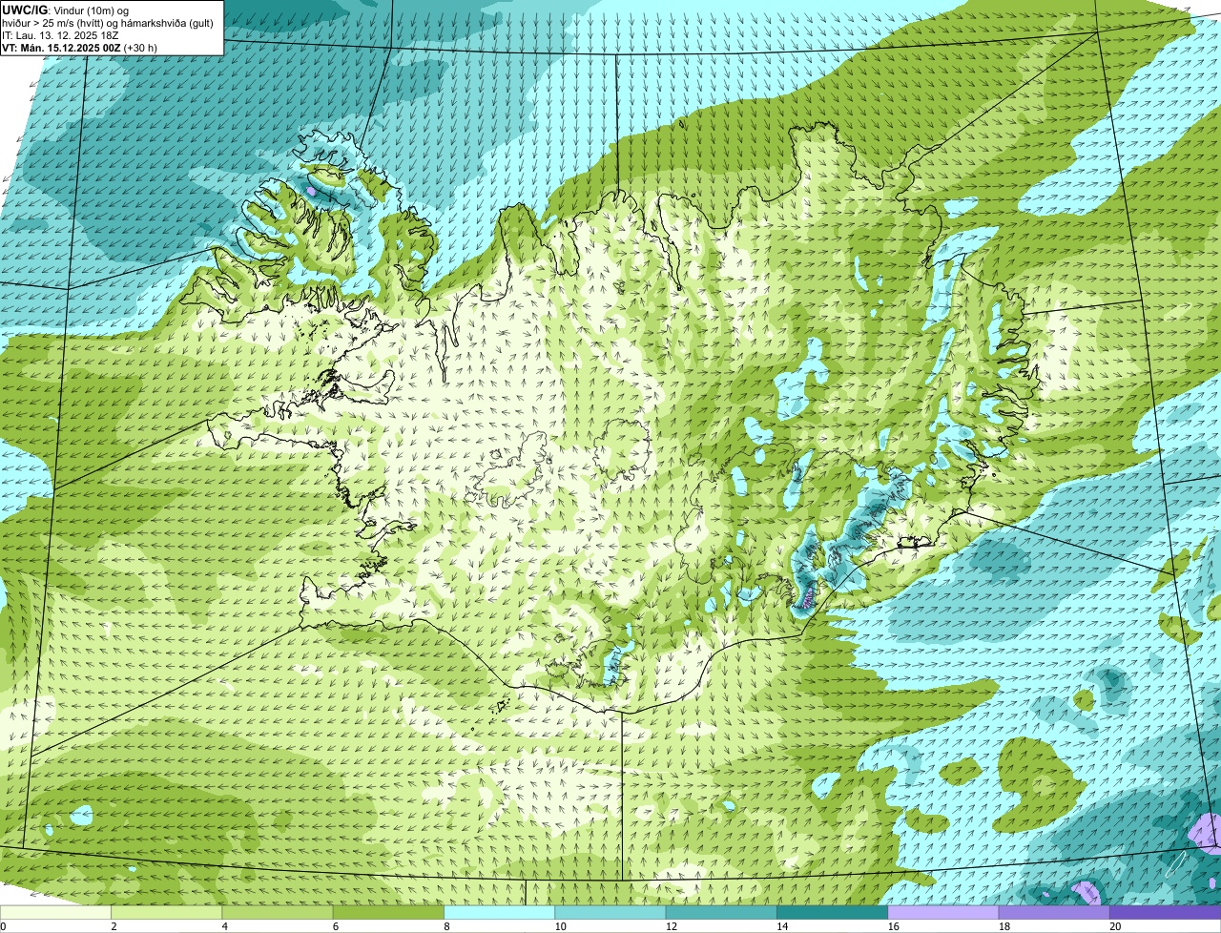
Task: Click the 'VT: Mán. 15.12.2025 00Z (+30 h)' line
Action: click(80, 47)
